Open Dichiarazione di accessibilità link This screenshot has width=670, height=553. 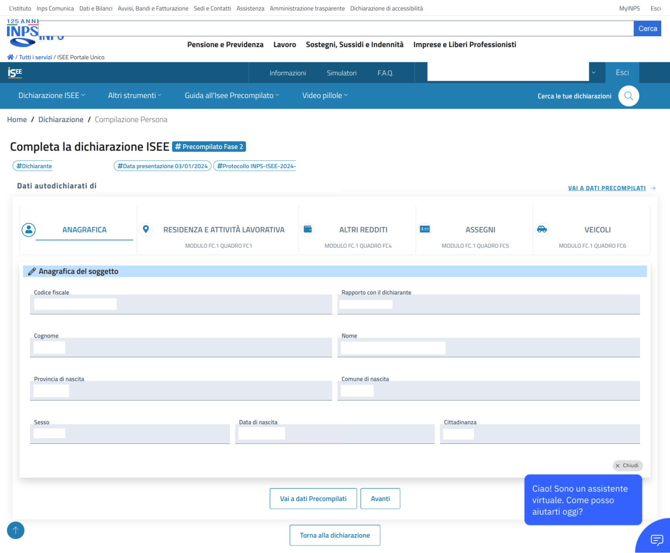point(386,8)
